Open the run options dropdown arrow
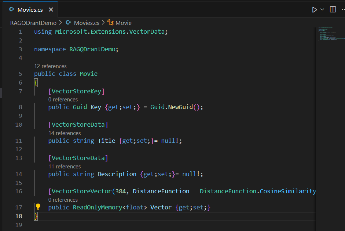Viewport: 345px width, 231px height. 322,10
